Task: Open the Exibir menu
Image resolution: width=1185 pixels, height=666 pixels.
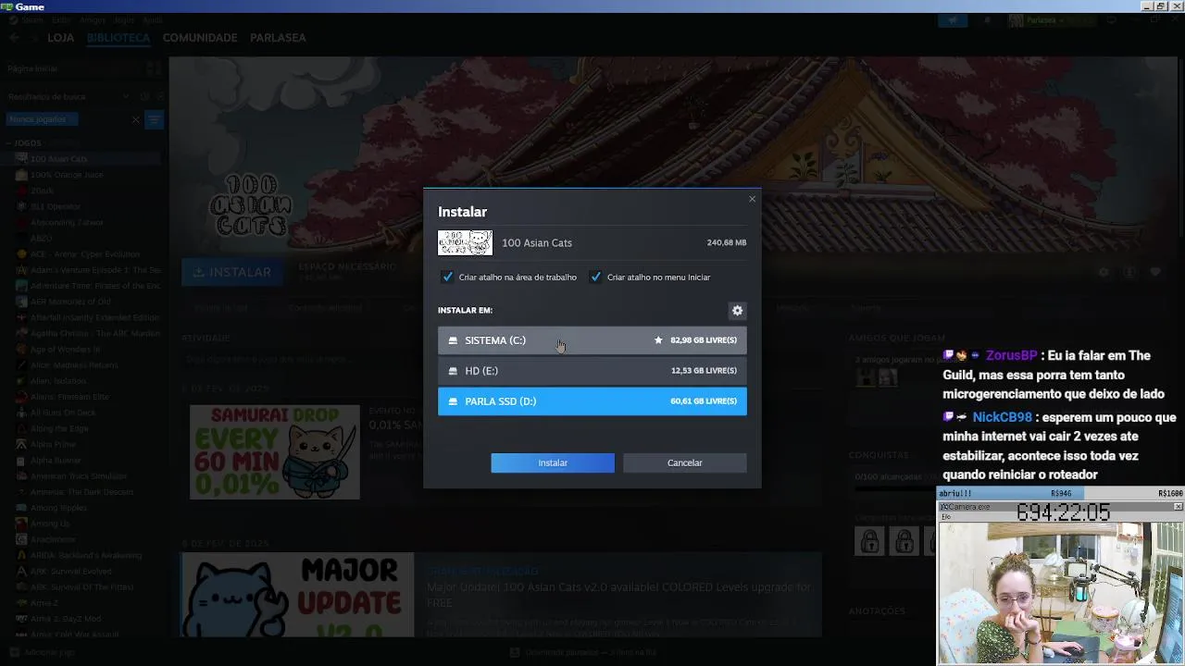Action: pyautogui.click(x=62, y=19)
